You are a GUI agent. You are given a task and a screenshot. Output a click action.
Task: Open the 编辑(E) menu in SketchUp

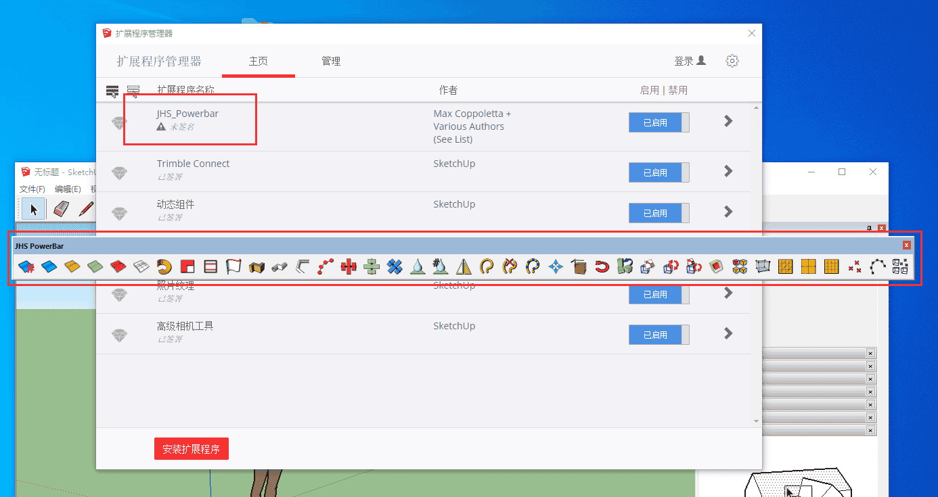coord(68,189)
